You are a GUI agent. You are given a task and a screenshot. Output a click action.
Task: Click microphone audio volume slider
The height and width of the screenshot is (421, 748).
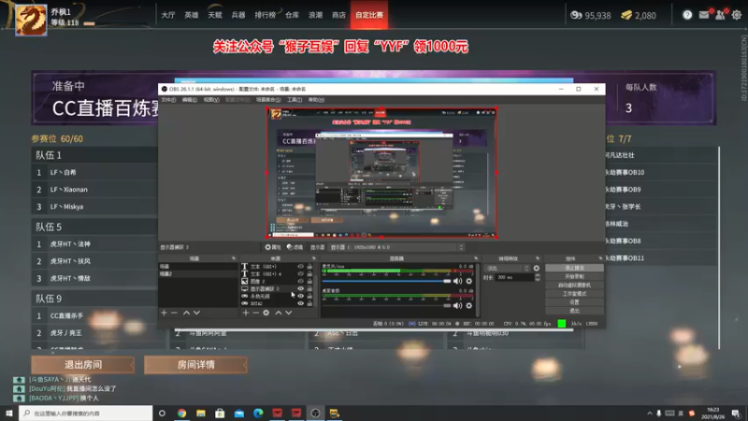386,282
